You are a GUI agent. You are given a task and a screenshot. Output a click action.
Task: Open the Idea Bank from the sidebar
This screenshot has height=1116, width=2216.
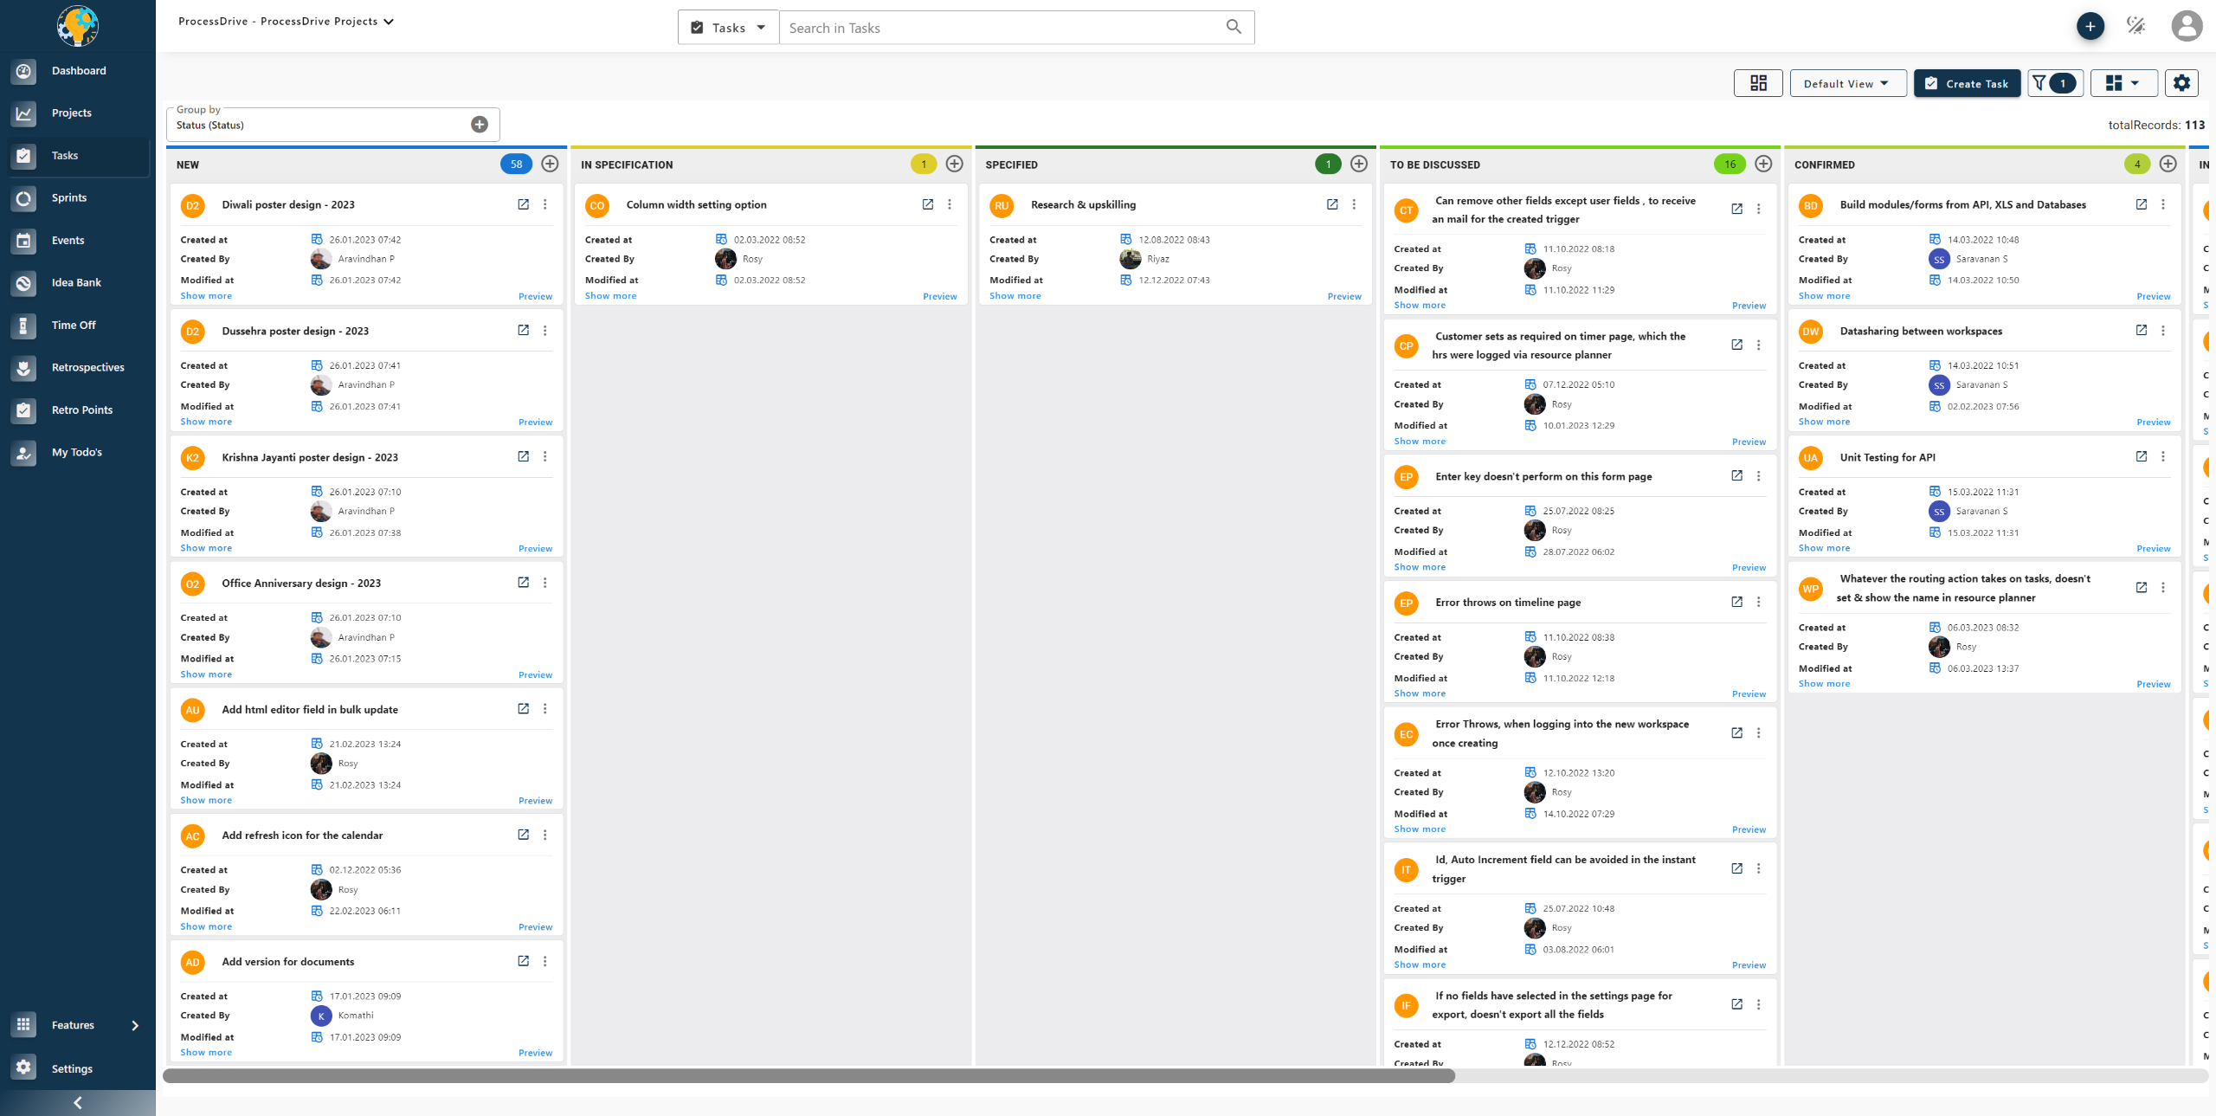(x=76, y=282)
